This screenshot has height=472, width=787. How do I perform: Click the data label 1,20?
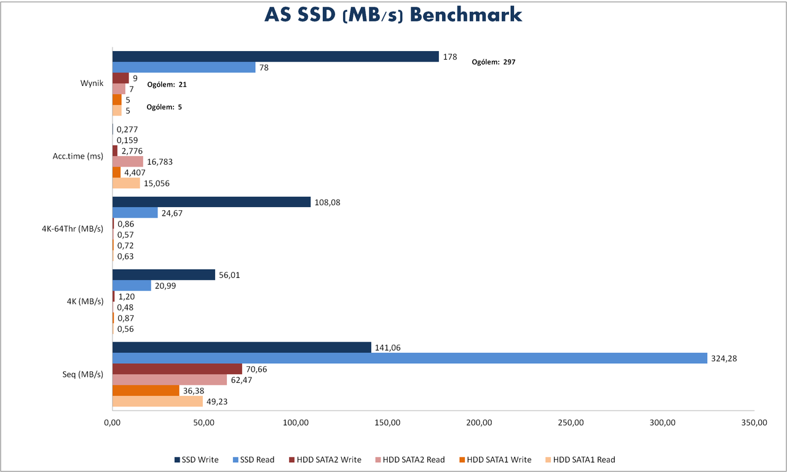pyautogui.click(x=127, y=297)
